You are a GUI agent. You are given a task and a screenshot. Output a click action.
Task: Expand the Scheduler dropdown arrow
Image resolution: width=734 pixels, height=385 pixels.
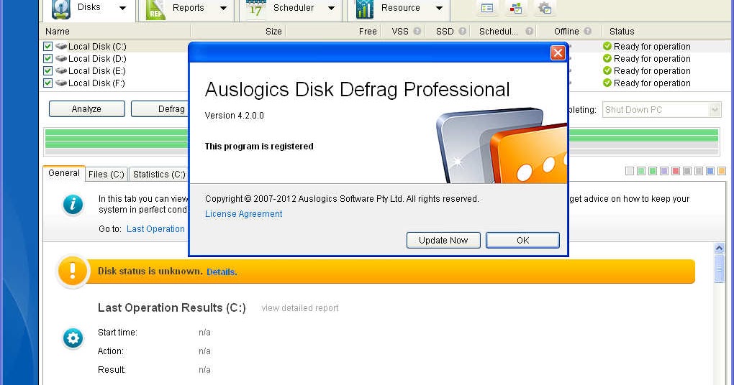click(x=332, y=8)
